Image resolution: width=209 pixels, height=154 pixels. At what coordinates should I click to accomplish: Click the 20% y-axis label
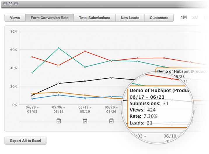pos(14,86)
